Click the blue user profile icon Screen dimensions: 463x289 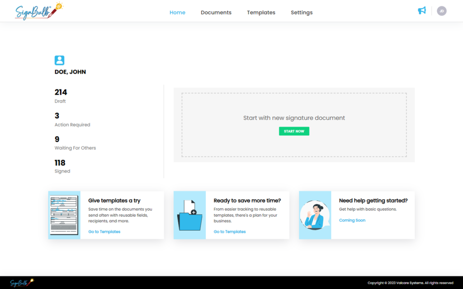coord(59,60)
